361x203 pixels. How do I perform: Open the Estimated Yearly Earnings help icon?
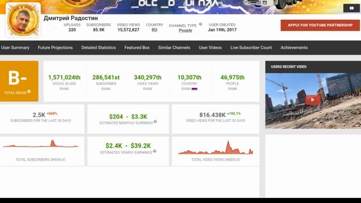[155, 151]
